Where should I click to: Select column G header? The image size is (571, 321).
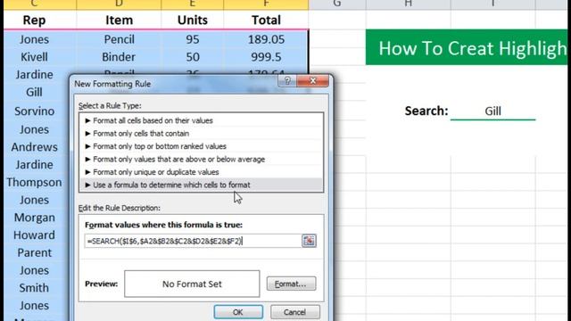[x=337, y=4]
